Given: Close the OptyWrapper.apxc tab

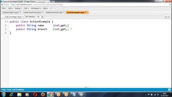Looking at the screenshot, I should tap(20, 12).
